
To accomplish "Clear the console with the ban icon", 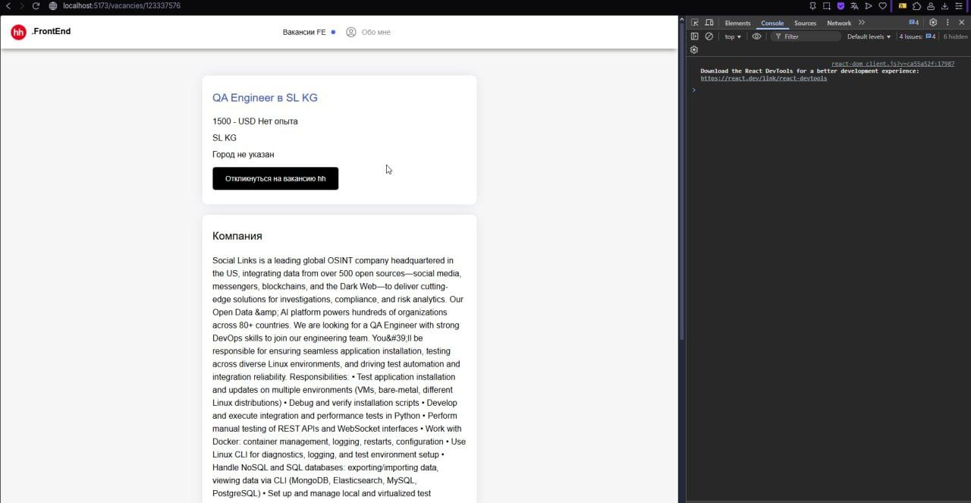I will point(709,36).
